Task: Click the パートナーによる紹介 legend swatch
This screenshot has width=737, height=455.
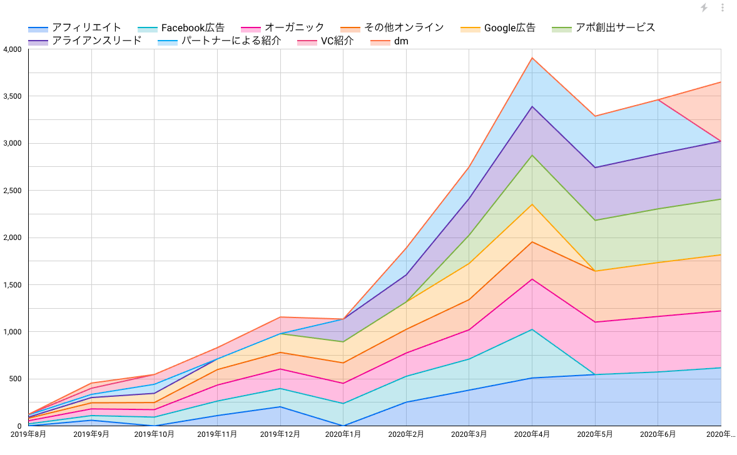Action: pyautogui.click(x=168, y=42)
